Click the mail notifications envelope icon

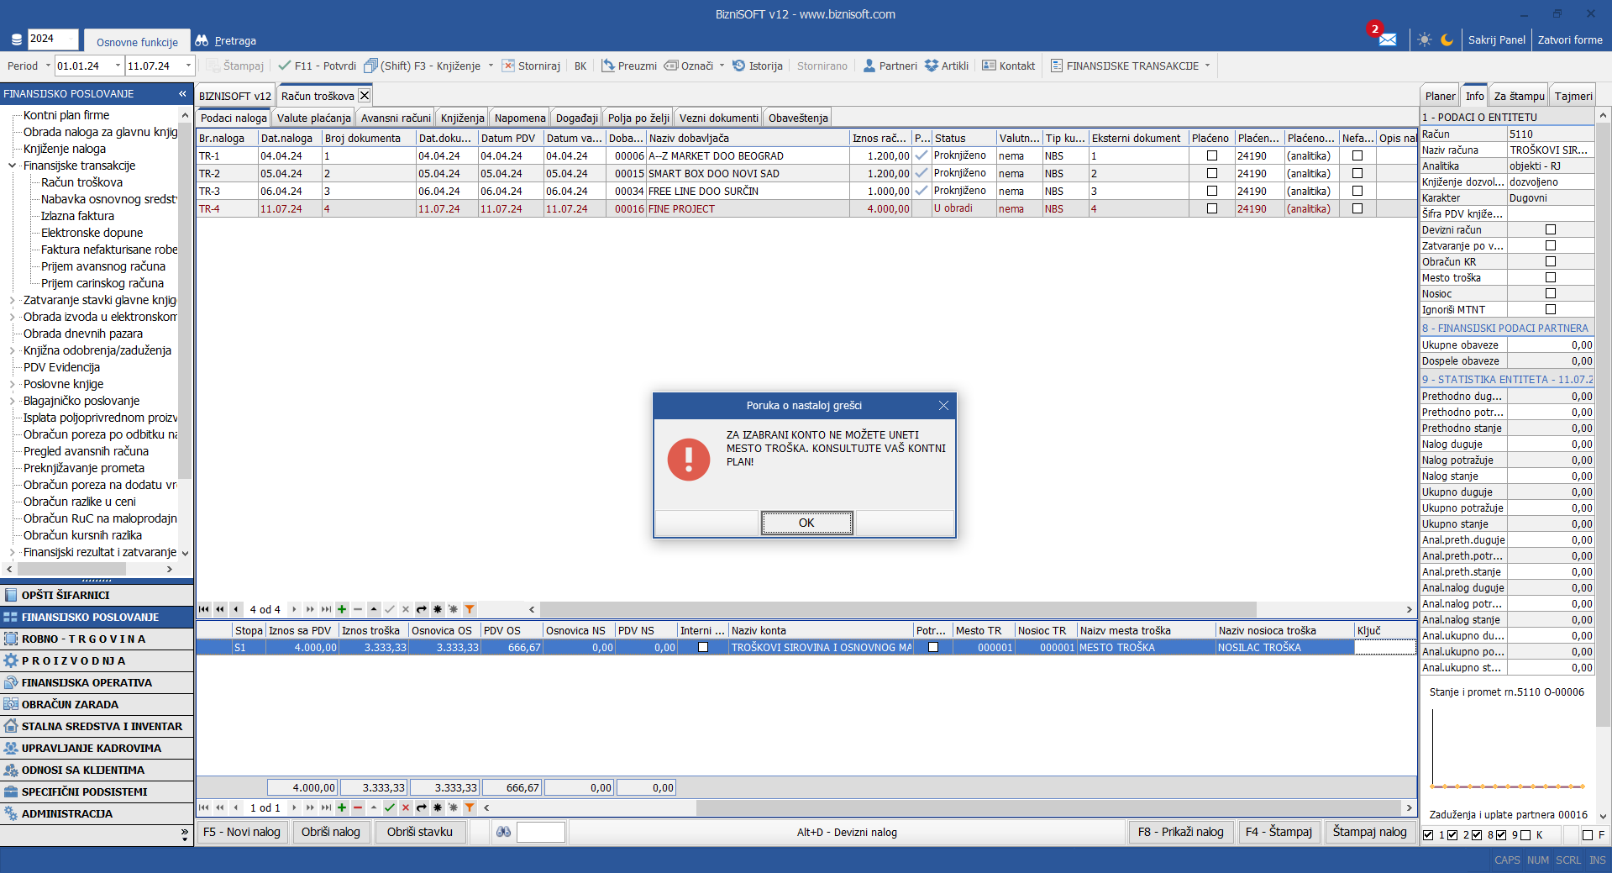click(x=1387, y=39)
